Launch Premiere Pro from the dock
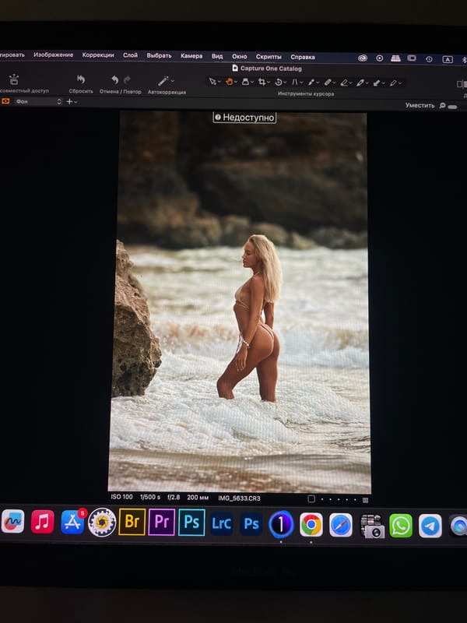The image size is (467, 623). point(162,522)
